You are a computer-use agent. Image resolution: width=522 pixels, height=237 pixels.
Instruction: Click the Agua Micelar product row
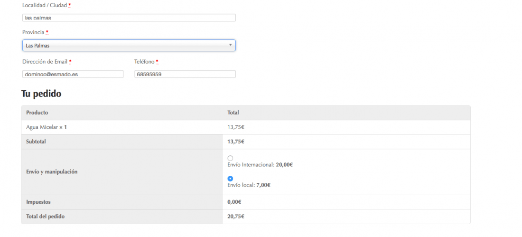246,127
